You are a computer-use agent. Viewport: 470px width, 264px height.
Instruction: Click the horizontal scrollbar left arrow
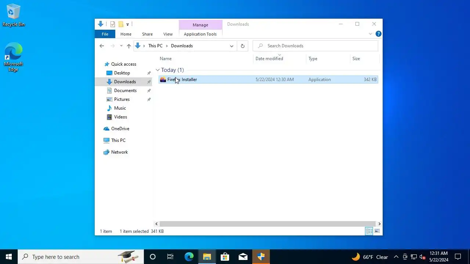point(156,224)
